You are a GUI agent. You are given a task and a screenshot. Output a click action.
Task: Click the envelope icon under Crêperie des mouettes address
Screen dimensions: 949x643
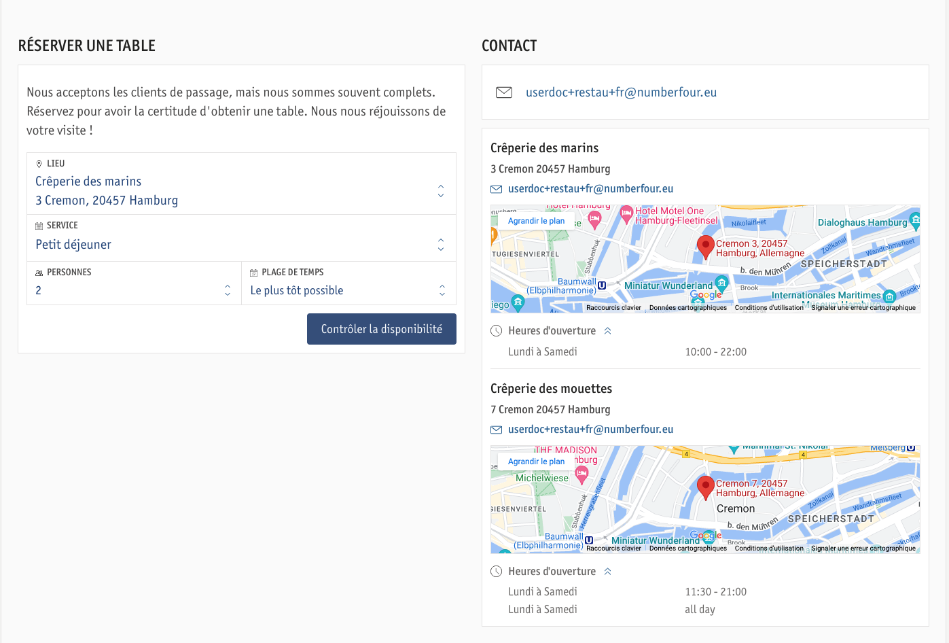coord(497,430)
